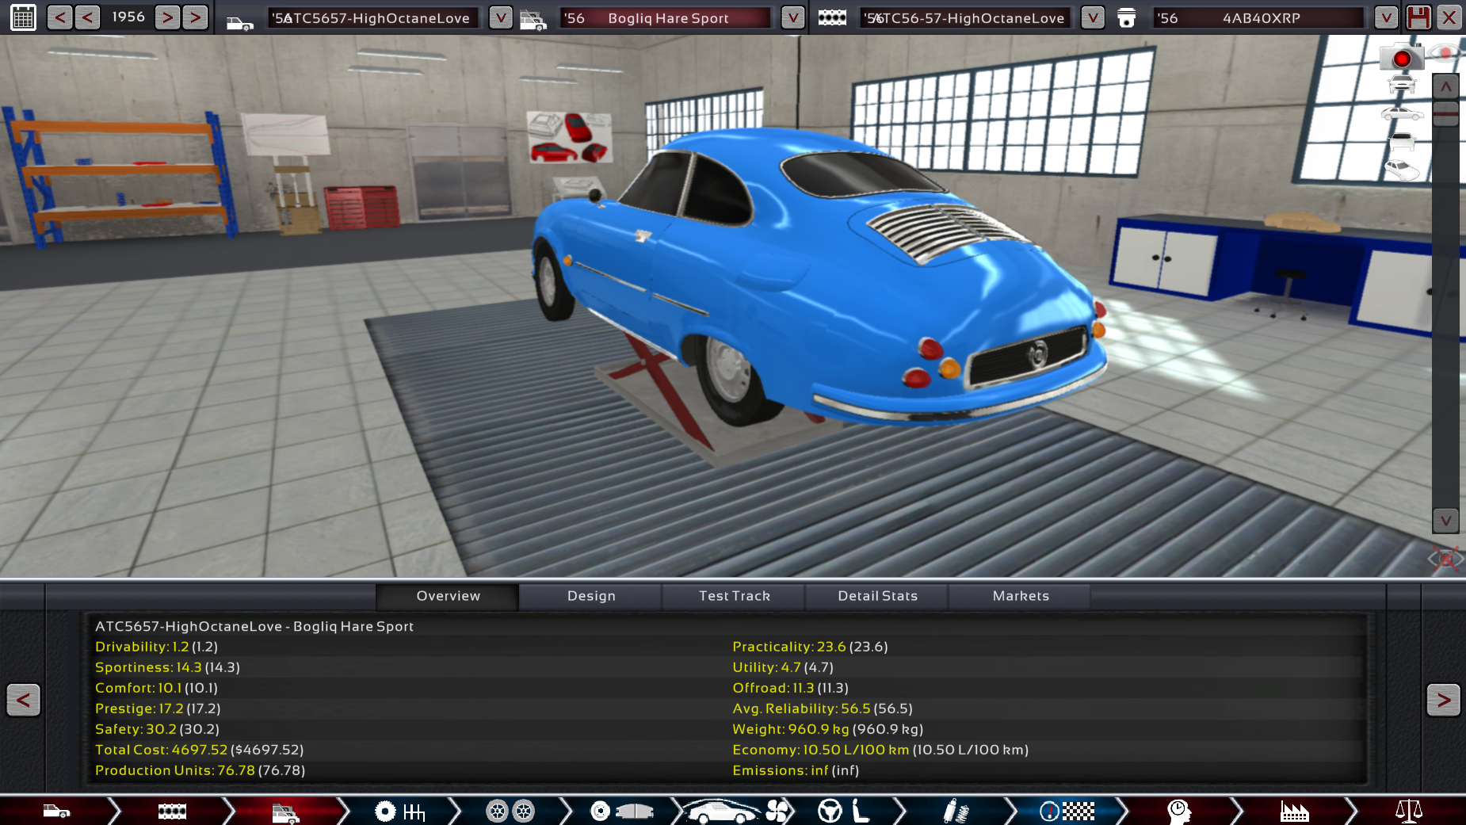This screenshot has width=1466, height=825.
Task: Select the rear view car icon
Action: click(x=1401, y=142)
